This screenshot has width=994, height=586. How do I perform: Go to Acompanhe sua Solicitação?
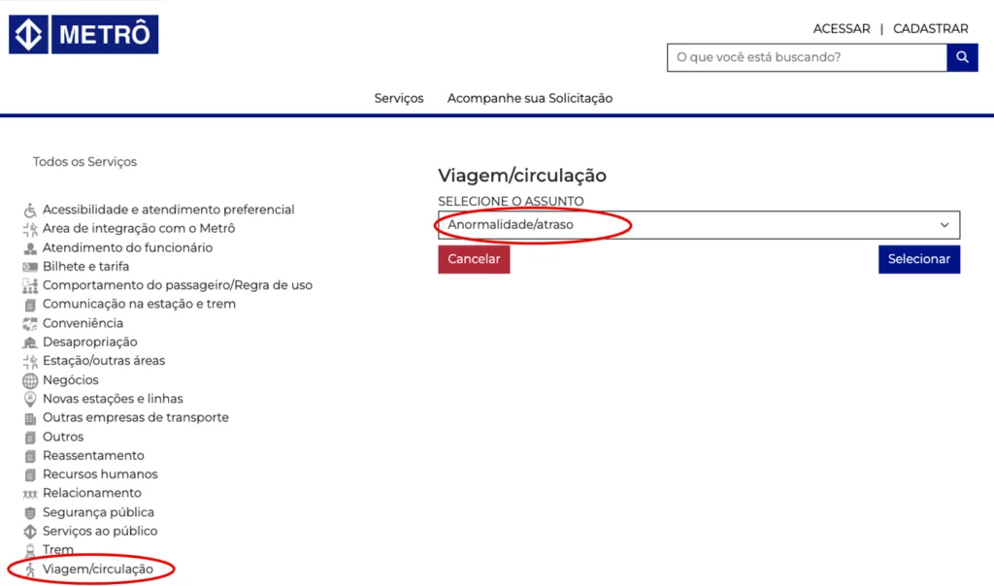(x=529, y=98)
